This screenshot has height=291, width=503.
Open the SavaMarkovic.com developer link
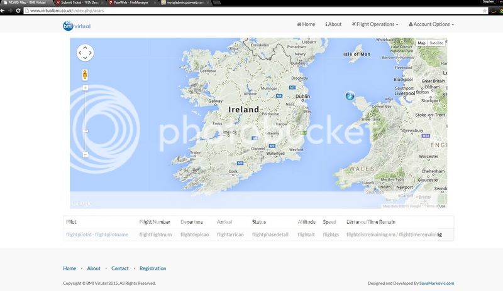click(436, 283)
